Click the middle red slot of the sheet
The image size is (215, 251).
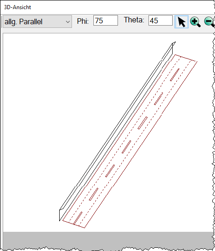pyautogui.click(x=126, y=147)
